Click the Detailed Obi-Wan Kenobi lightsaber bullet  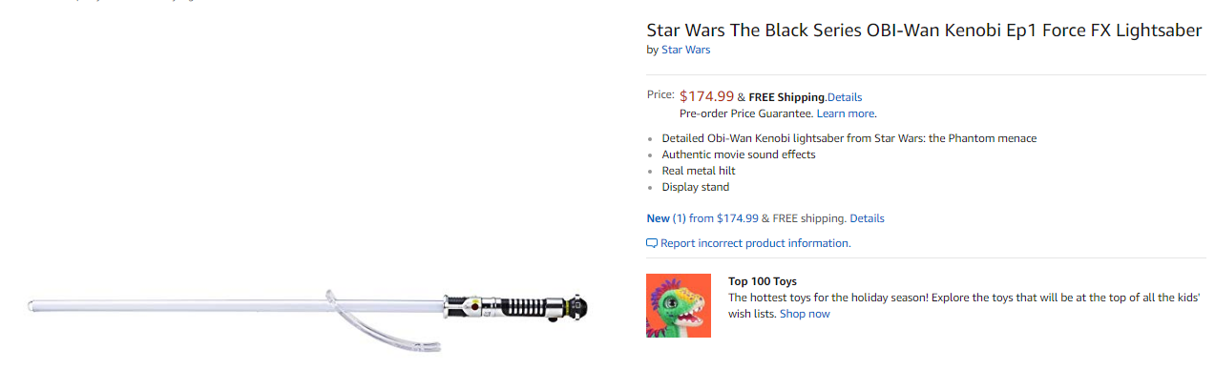click(x=849, y=138)
